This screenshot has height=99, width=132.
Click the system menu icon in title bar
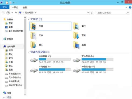[1, 2]
